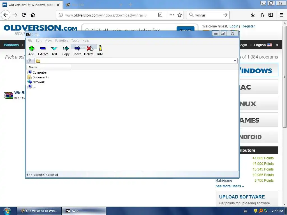
Task: Reload the page in Firefox
Action: (x=24, y=15)
